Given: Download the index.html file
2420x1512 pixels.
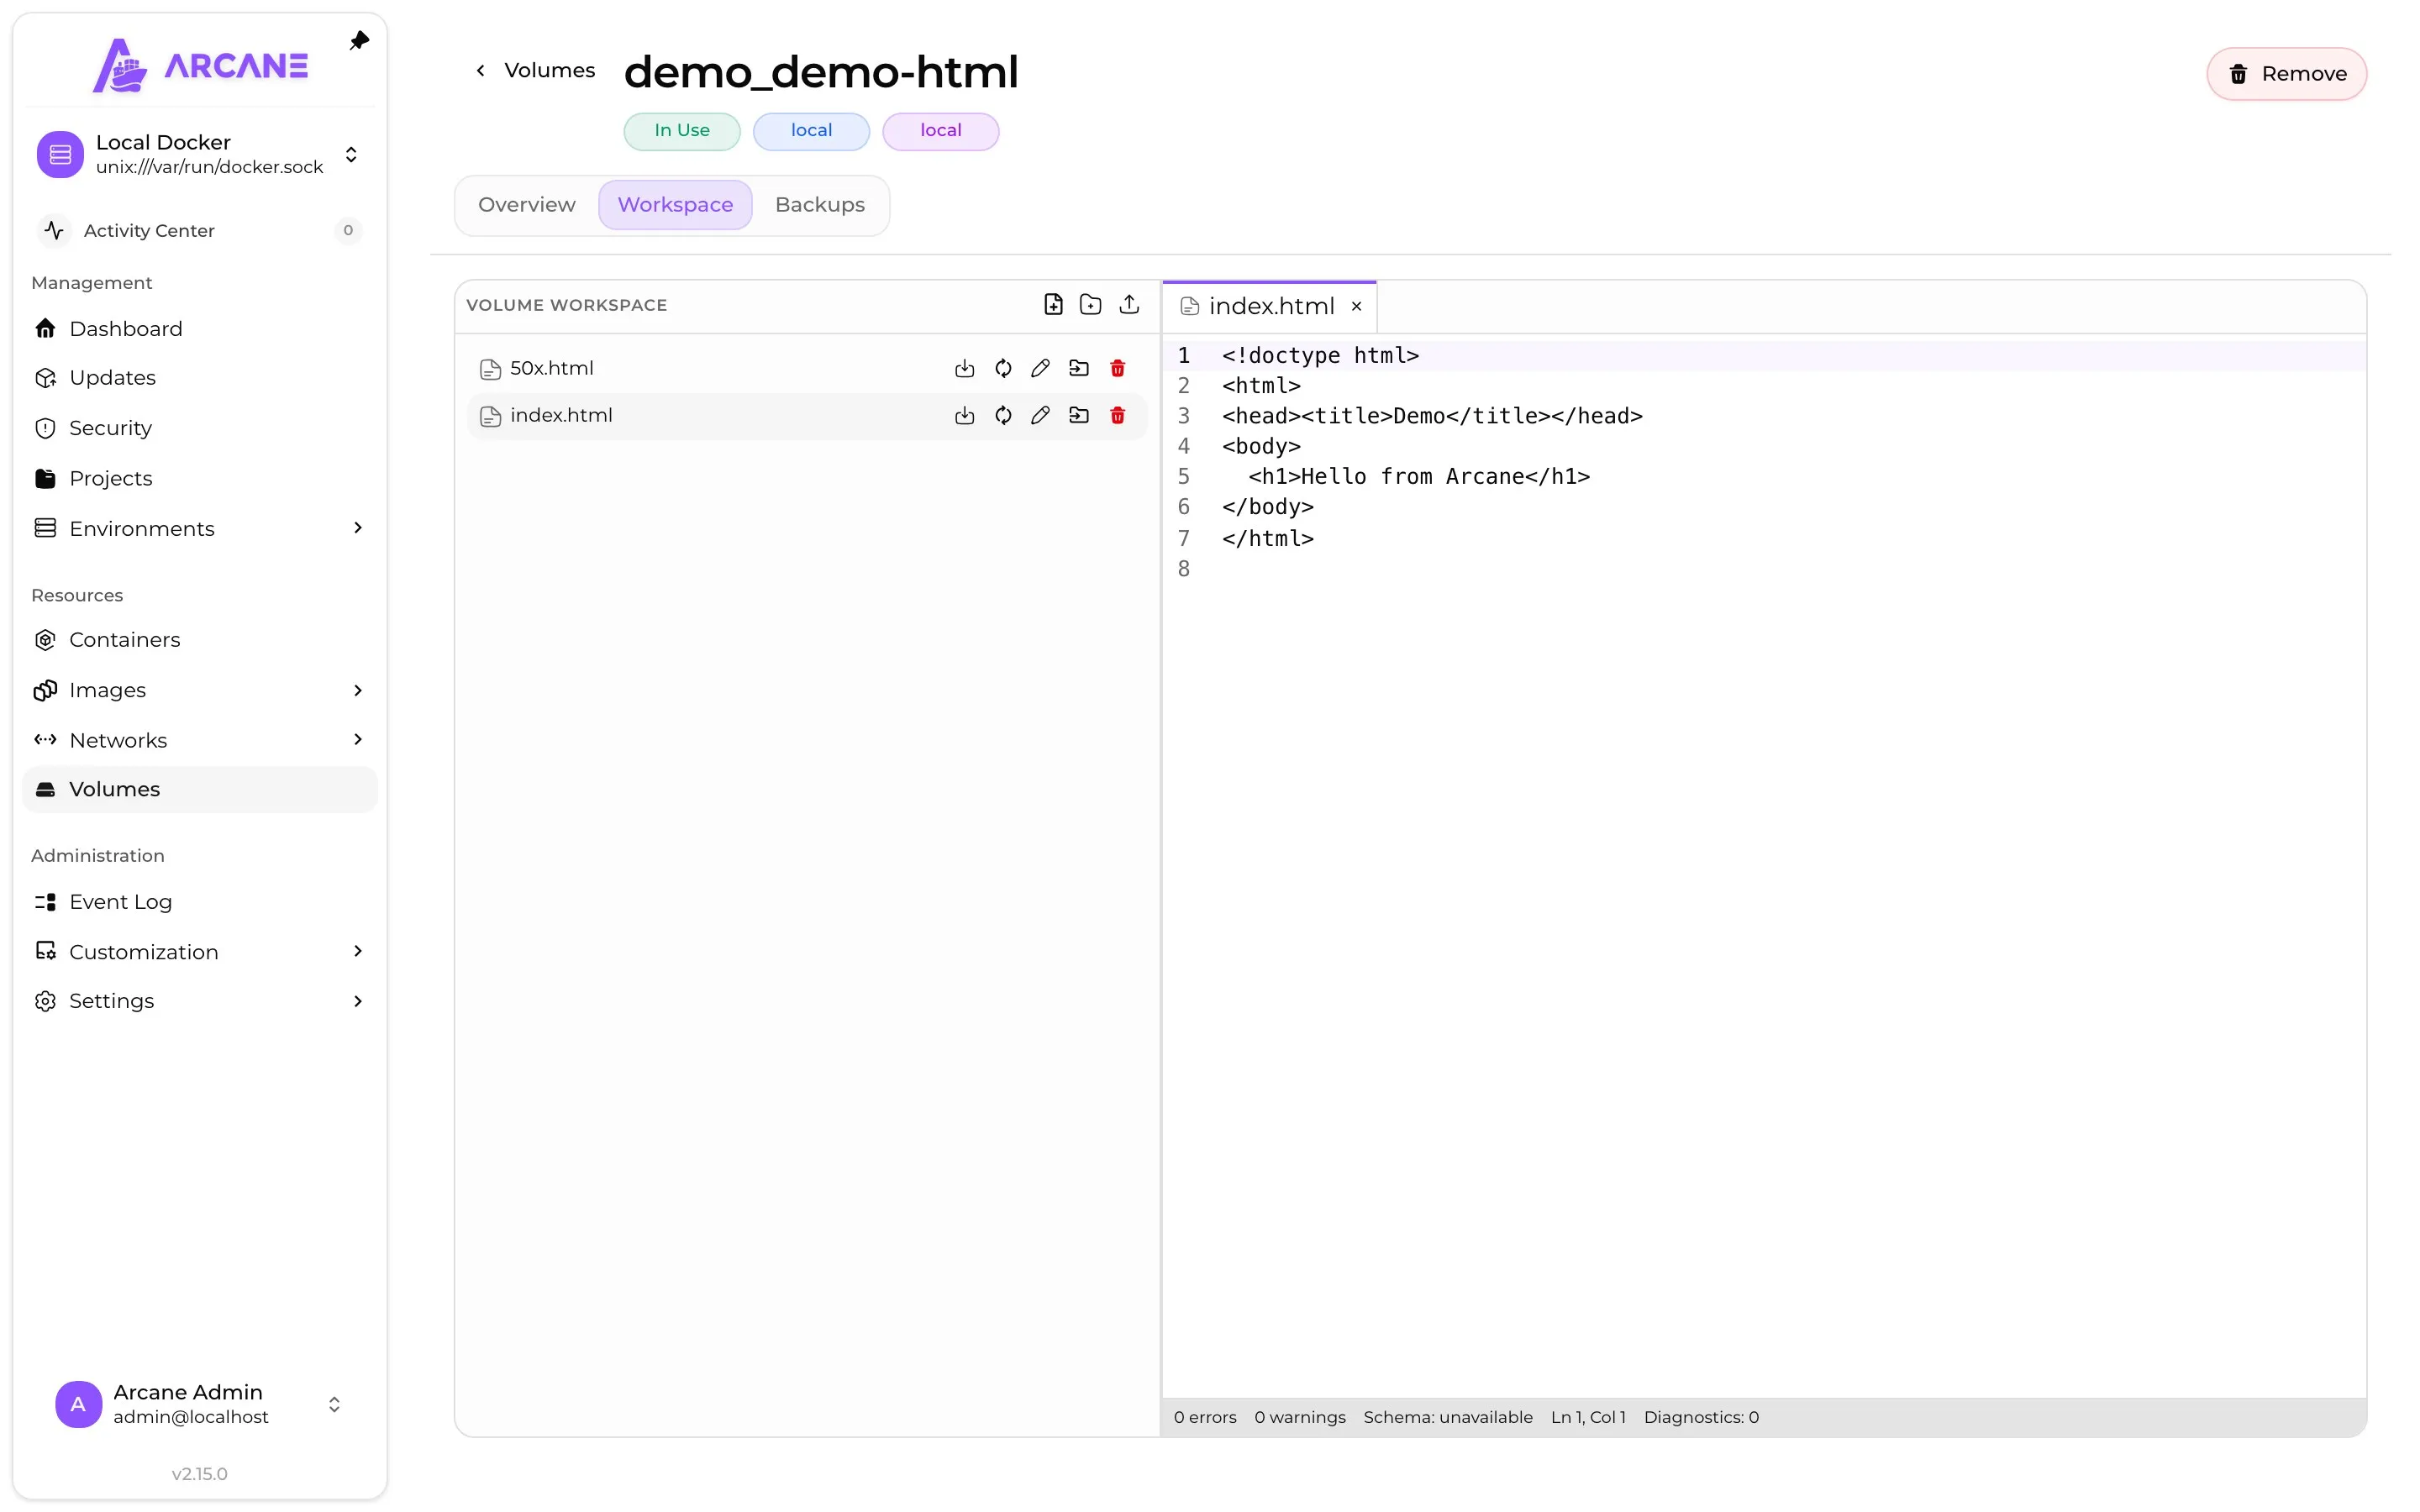Looking at the screenshot, I should [964, 415].
